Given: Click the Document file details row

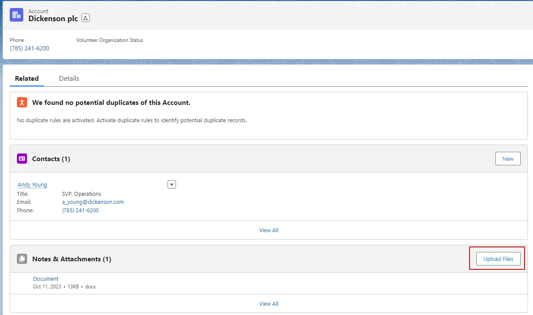Looking at the screenshot, I should tap(63, 286).
